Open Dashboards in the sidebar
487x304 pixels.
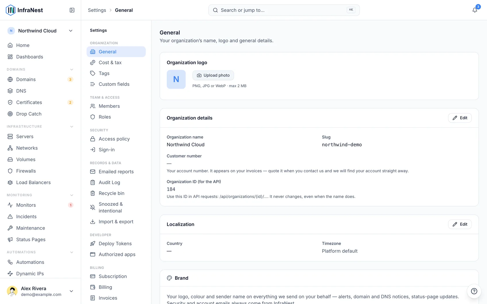click(40, 57)
